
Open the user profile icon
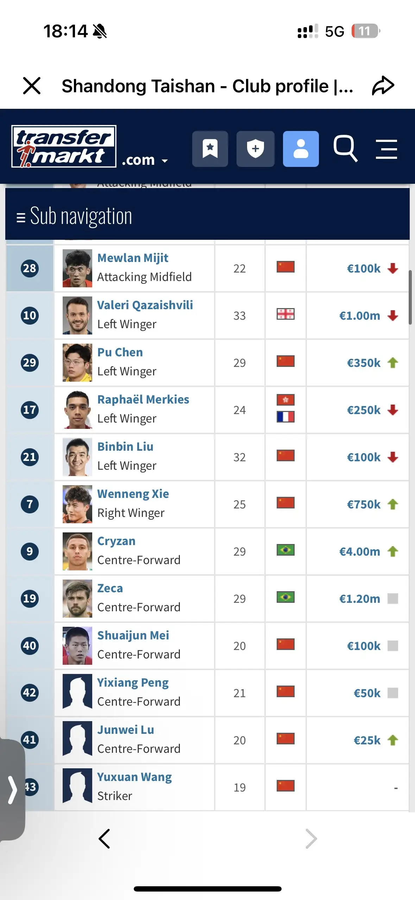tap(301, 149)
